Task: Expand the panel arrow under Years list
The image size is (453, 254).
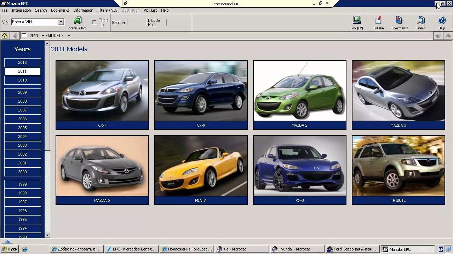Action: [7, 242]
